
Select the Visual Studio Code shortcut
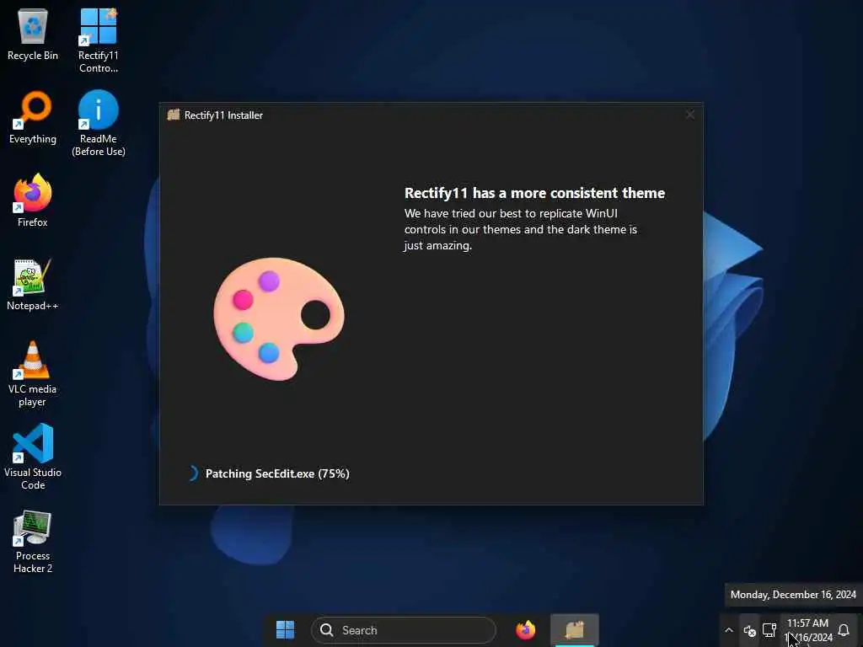point(33,457)
